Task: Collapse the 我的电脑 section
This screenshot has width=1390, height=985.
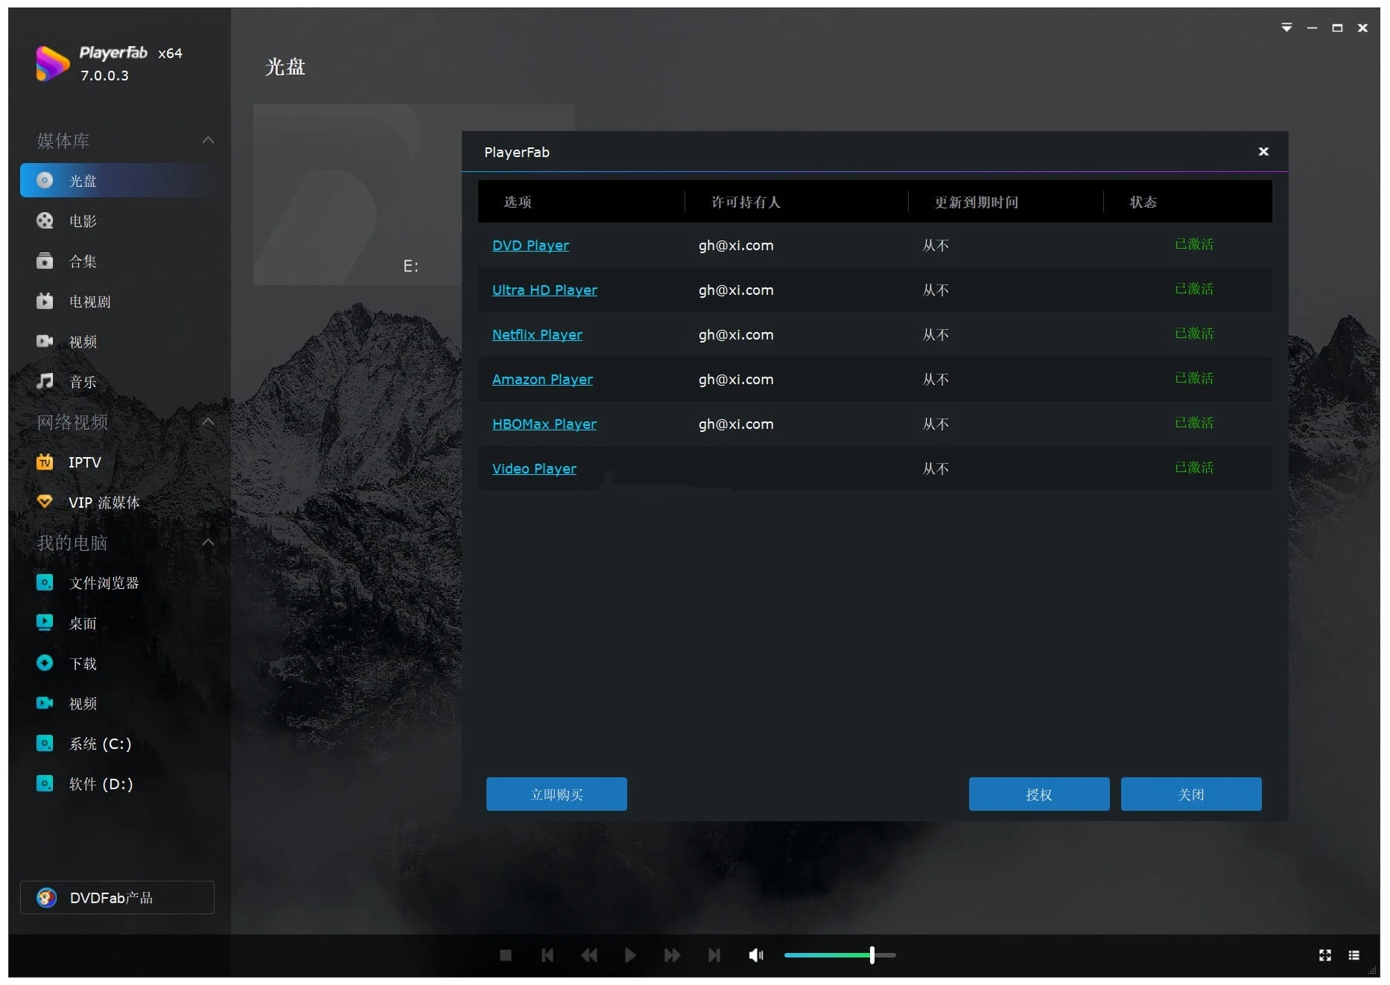Action: 209,541
